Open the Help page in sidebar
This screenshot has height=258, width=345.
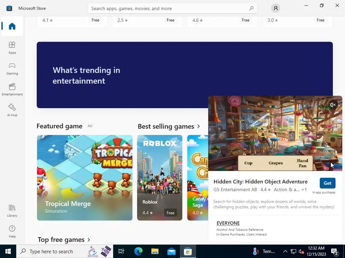pyautogui.click(x=12, y=232)
